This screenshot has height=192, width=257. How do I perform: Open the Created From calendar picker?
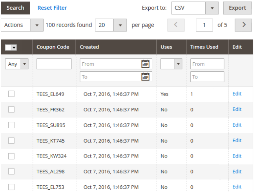(145, 64)
